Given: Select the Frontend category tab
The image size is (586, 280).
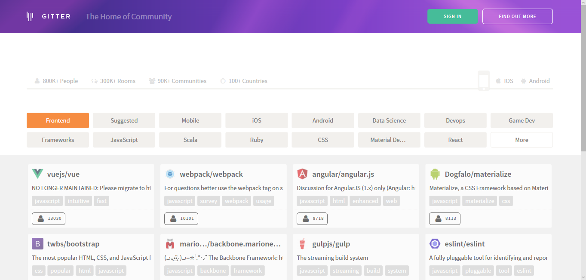Looking at the screenshot, I should coord(58,120).
